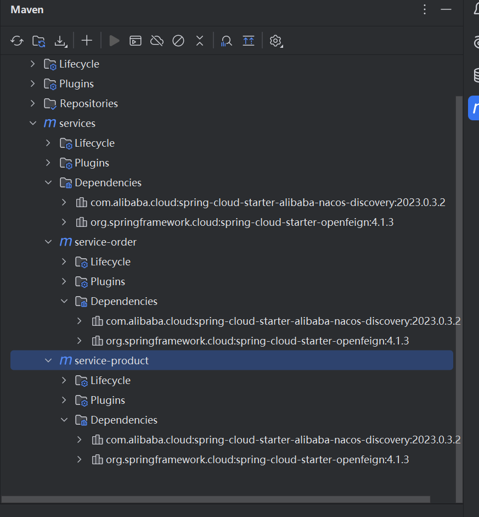Collapse the service-order module

48,242
